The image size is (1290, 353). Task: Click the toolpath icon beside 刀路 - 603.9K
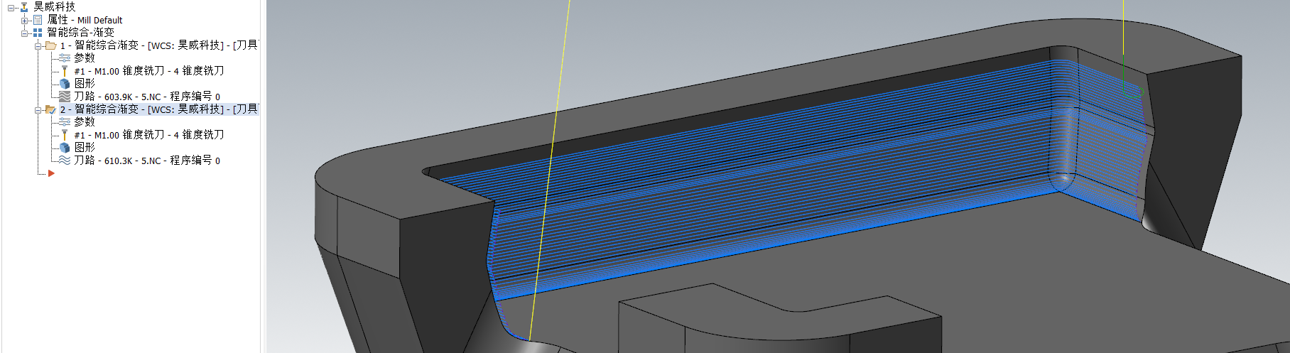pos(65,97)
